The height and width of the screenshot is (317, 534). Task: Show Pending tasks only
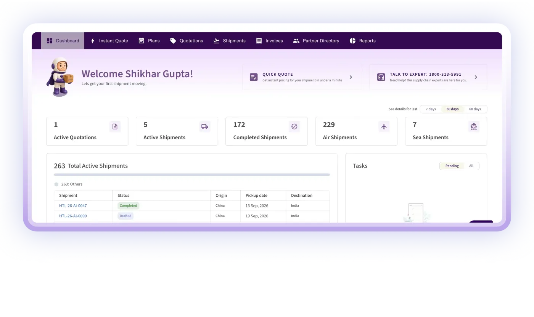[x=452, y=166]
